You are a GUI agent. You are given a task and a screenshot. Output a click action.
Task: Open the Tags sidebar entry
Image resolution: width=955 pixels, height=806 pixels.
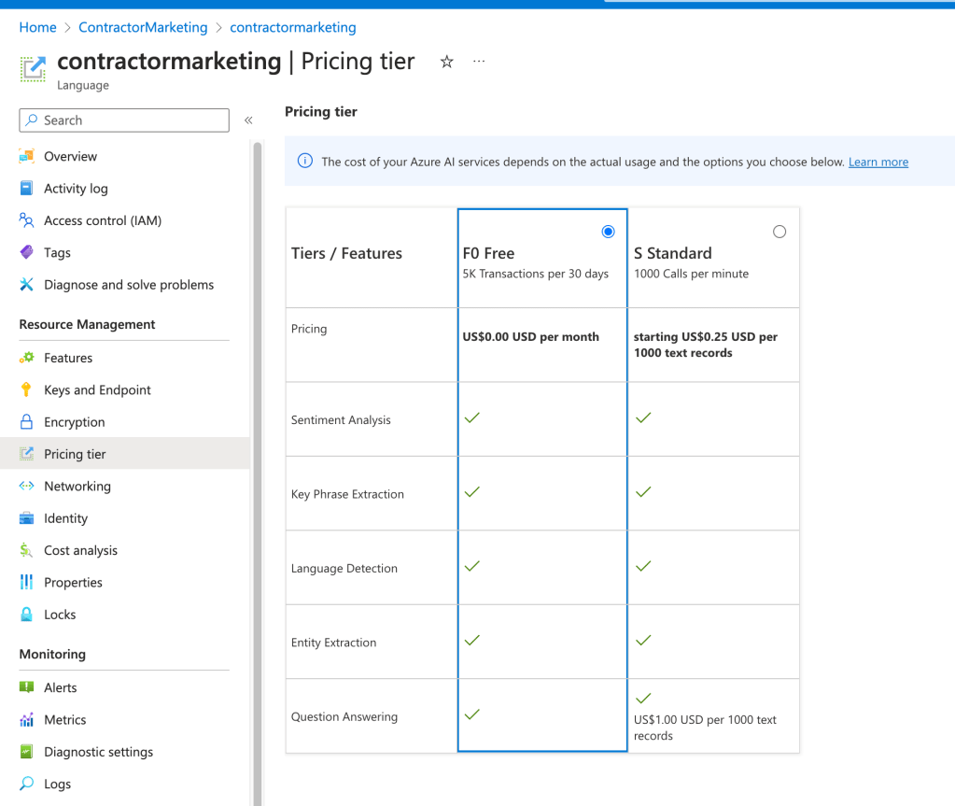[x=57, y=252]
